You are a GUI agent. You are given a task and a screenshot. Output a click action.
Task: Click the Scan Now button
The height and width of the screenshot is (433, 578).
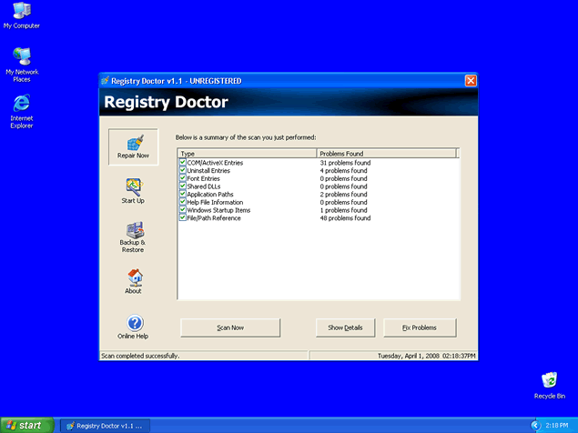click(x=230, y=327)
